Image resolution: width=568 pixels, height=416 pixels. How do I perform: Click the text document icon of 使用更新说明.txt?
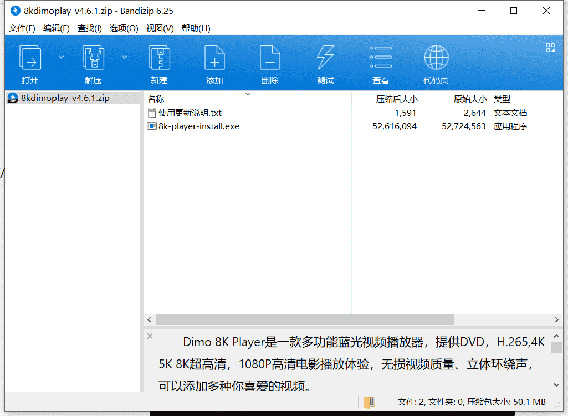pyautogui.click(x=152, y=113)
